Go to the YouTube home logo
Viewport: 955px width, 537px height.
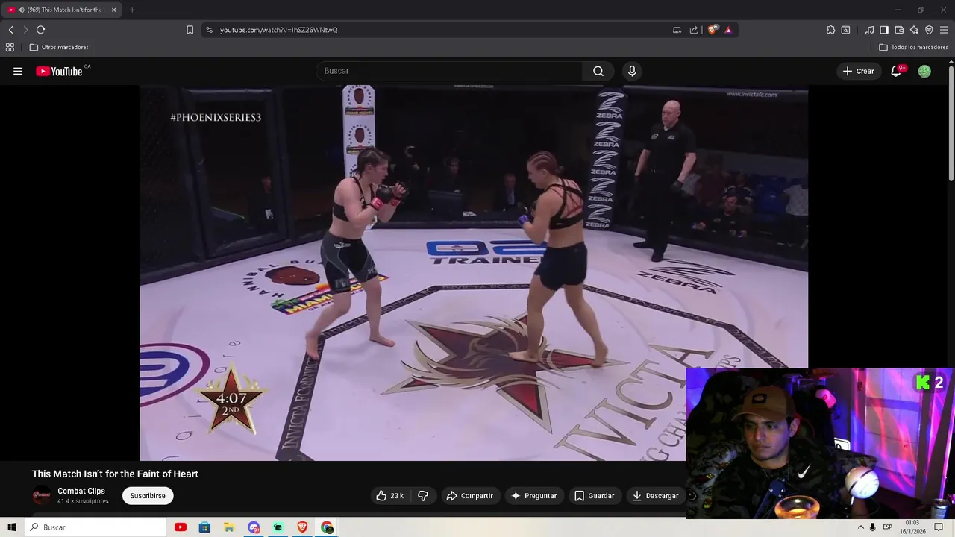point(59,71)
